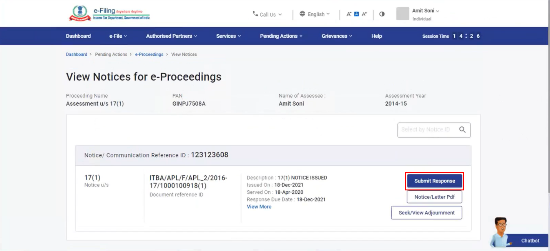The height and width of the screenshot is (251, 550).
Task: Click the decrease font size icon
Action: 349,14
